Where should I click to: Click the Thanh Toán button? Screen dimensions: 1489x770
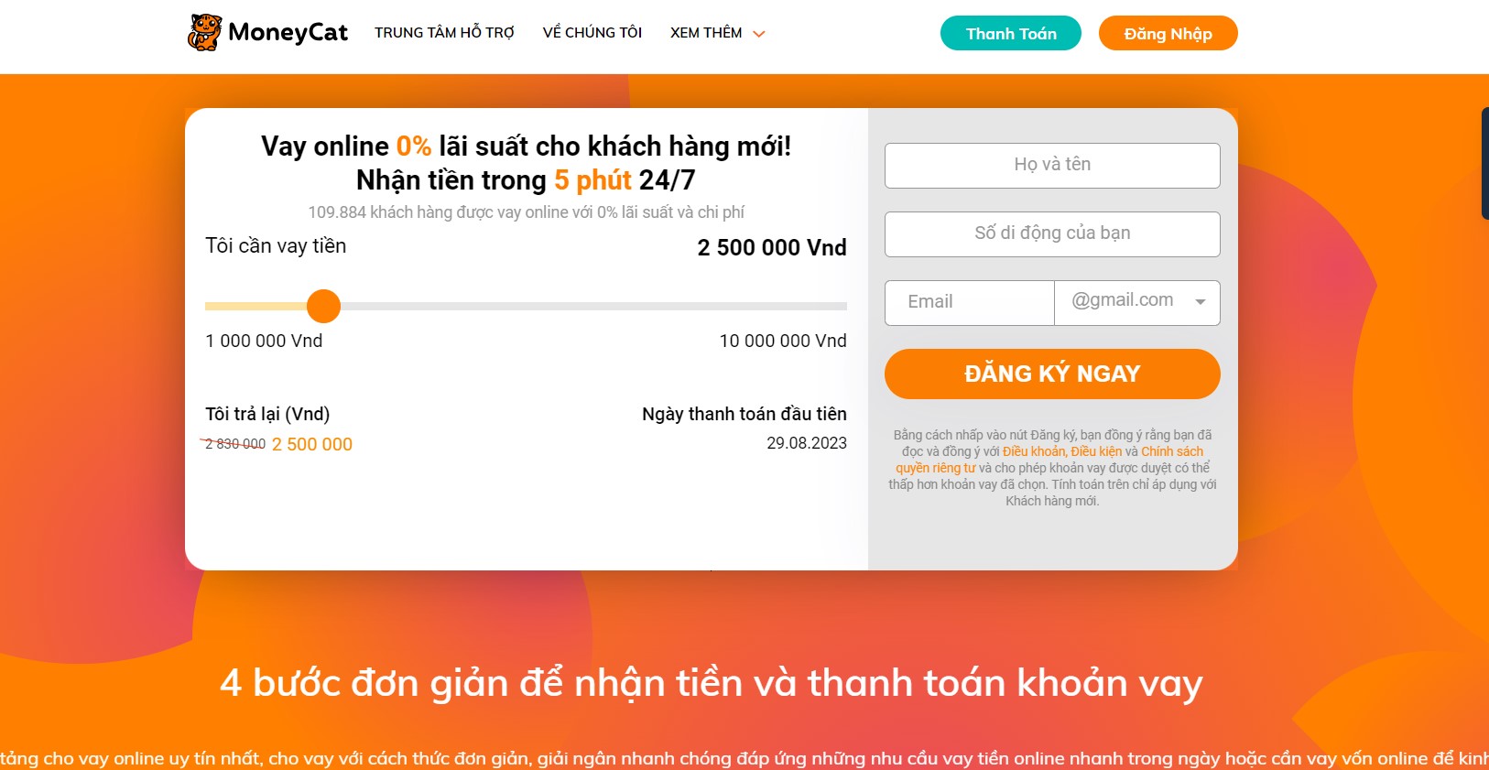pos(1011,33)
